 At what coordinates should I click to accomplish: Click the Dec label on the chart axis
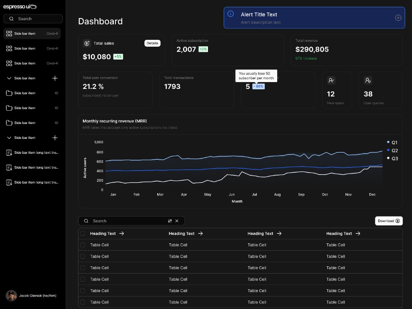(372, 194)
